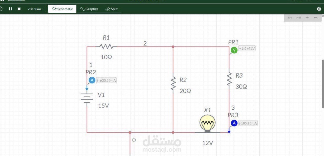Click the 12V lamp rating label
The image size is (324, 156).
208,143
